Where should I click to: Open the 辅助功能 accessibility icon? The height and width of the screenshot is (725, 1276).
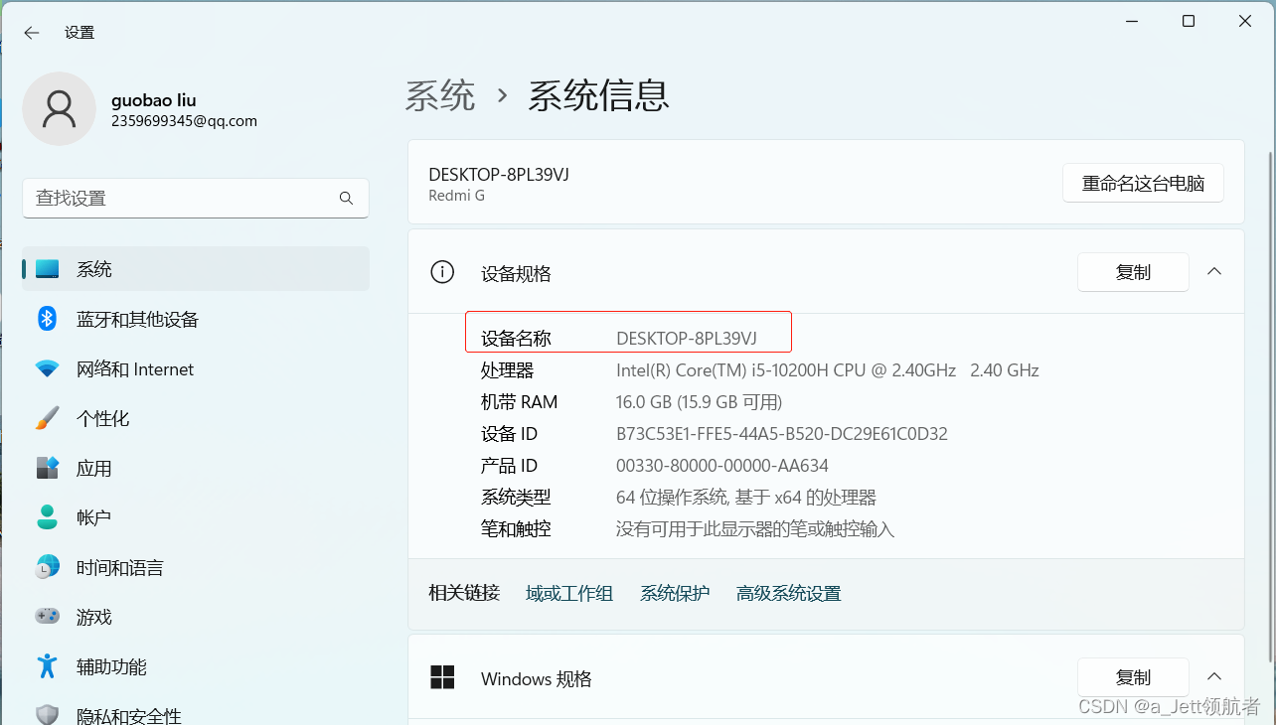pyautogui.click(x=47, y=666)
